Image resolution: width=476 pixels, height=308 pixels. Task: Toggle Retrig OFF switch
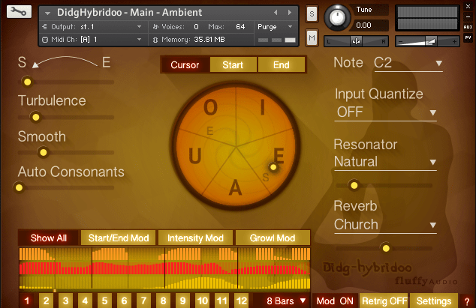[384, 301]
